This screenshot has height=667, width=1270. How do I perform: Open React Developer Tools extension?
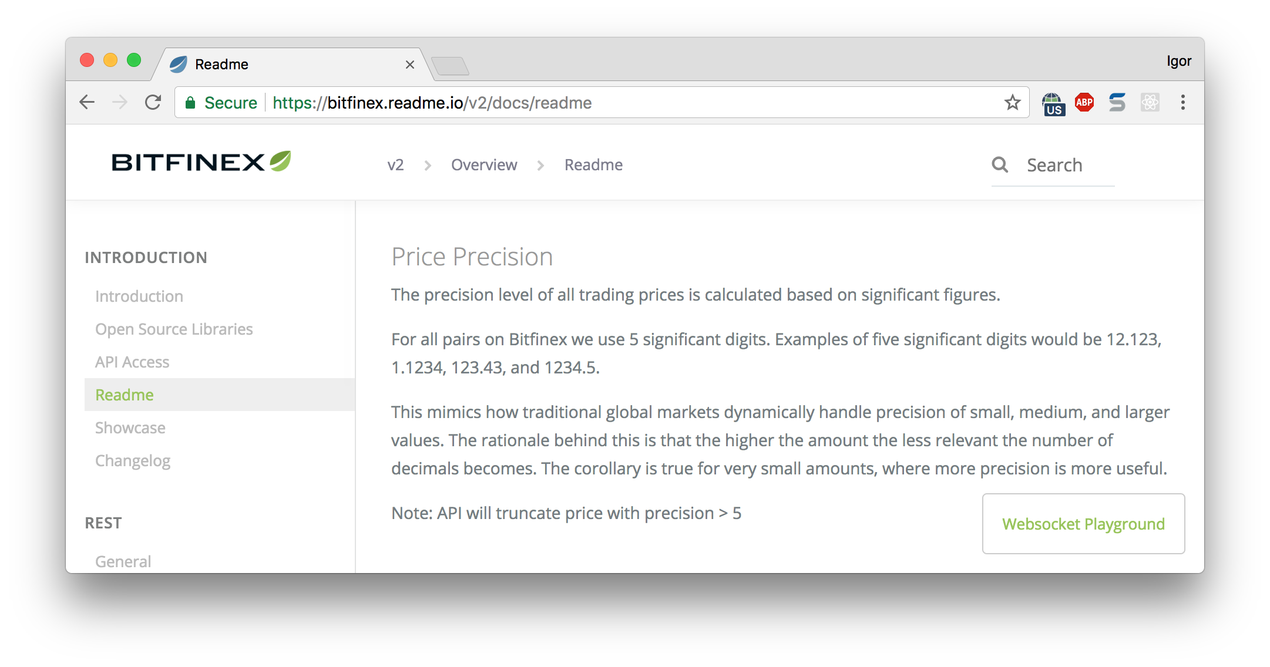1150,102
